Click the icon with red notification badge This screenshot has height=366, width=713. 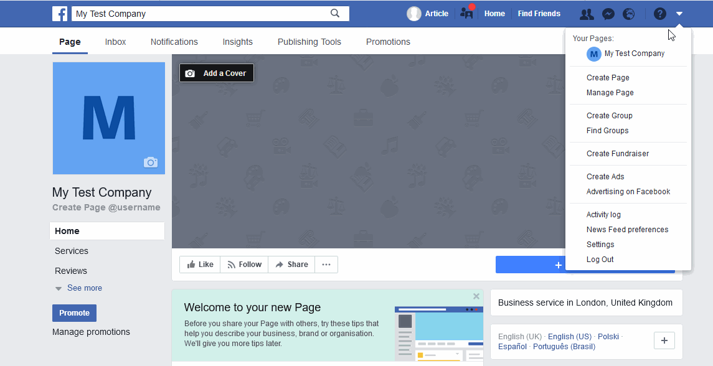click(x=467, y=12)
